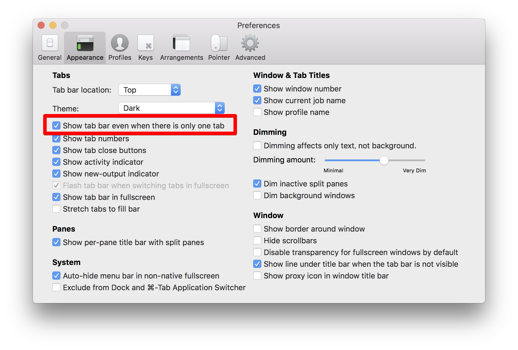Enable Hide scrollbars checkbox

[x=257, y=240]
